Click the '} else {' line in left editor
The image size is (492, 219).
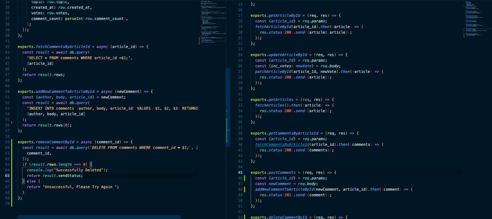[32, 181]
